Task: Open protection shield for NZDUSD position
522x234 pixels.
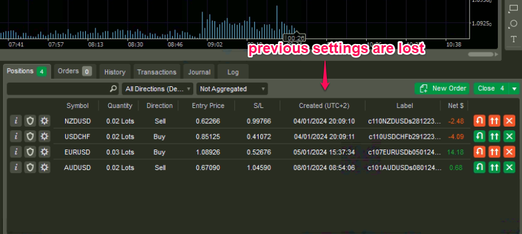Action: click(x=30, y=121)
